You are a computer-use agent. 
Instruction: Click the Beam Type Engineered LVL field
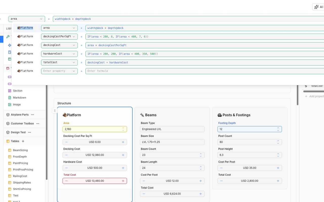(x=172, y=129)
